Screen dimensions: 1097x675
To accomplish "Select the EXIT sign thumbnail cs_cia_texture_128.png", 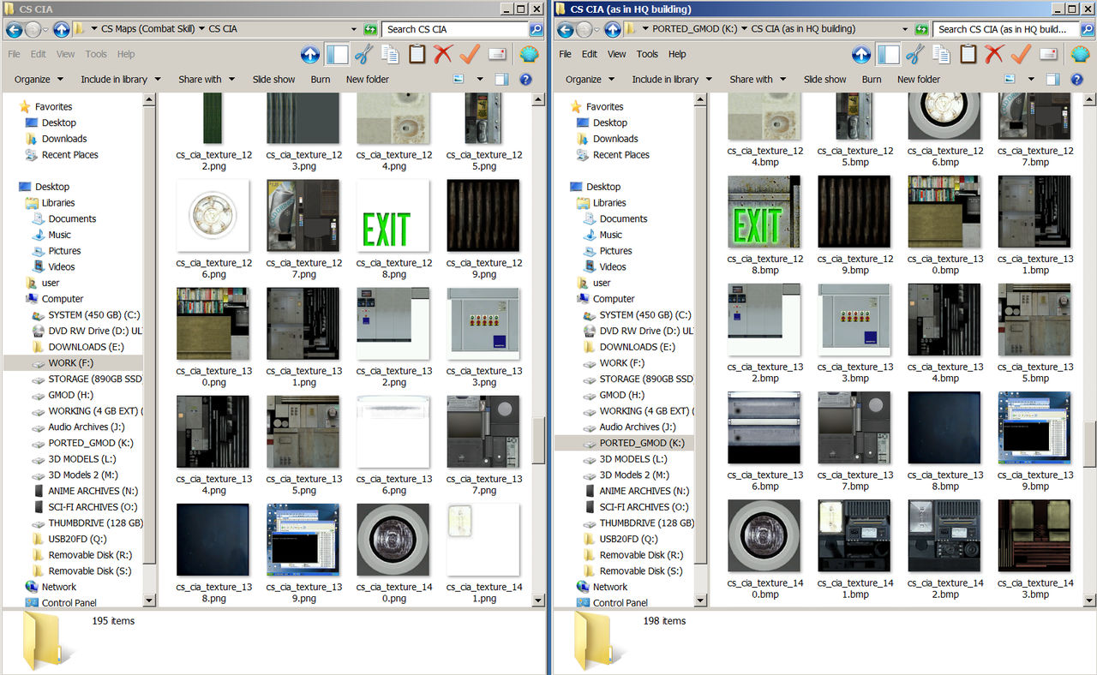I will [393, 215].
